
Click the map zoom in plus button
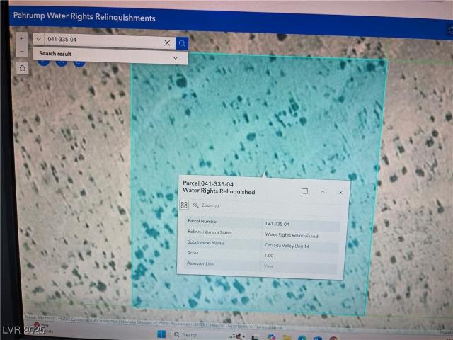(21, 38)
